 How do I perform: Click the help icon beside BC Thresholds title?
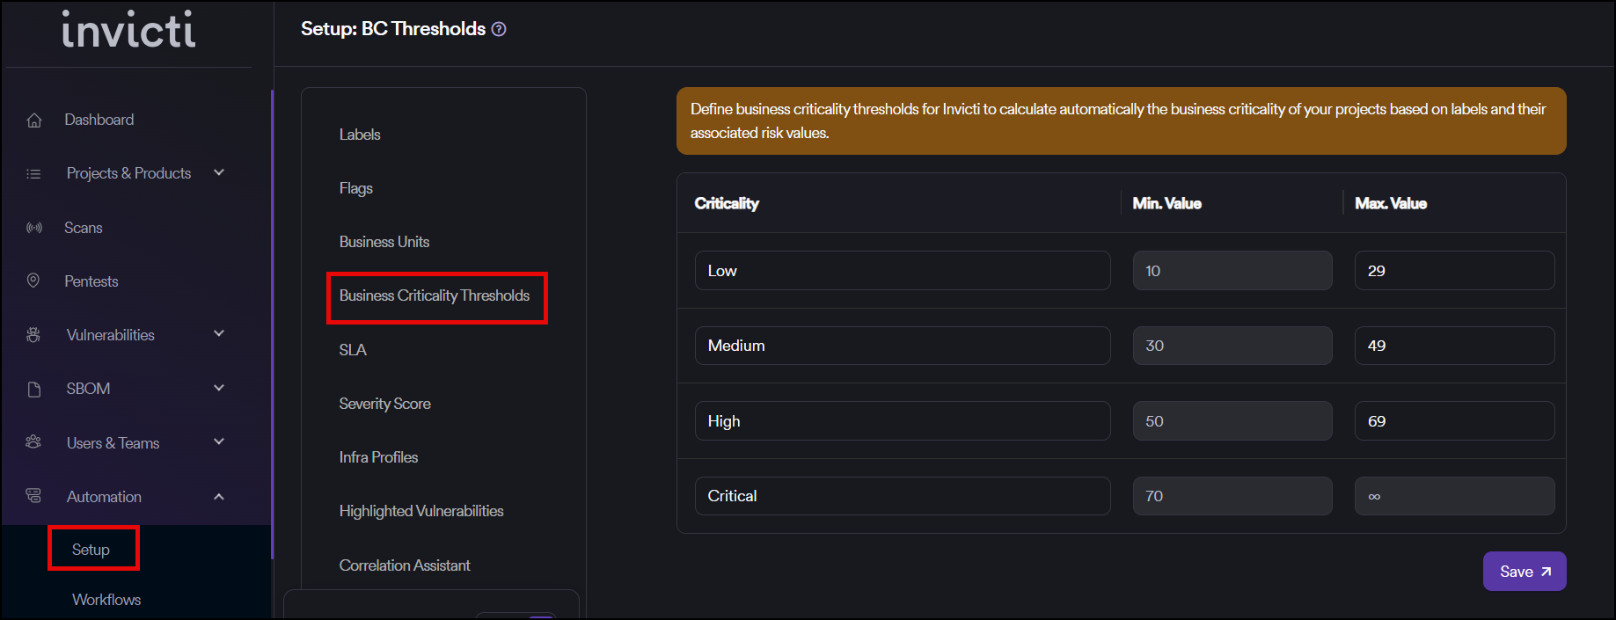click(499, 29)
